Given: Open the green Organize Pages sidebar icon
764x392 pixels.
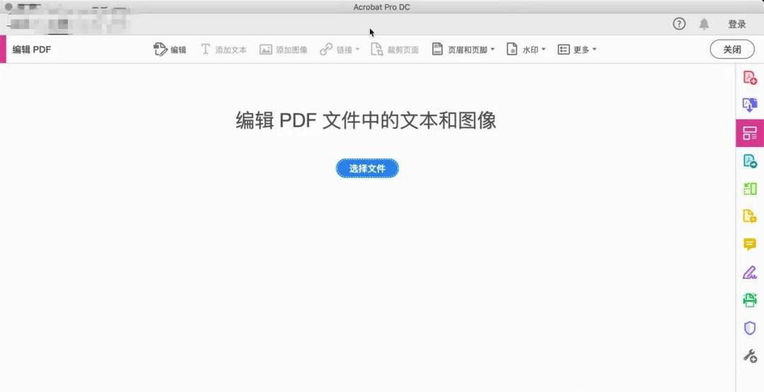Looking at the screenshot, I should 750,188.
